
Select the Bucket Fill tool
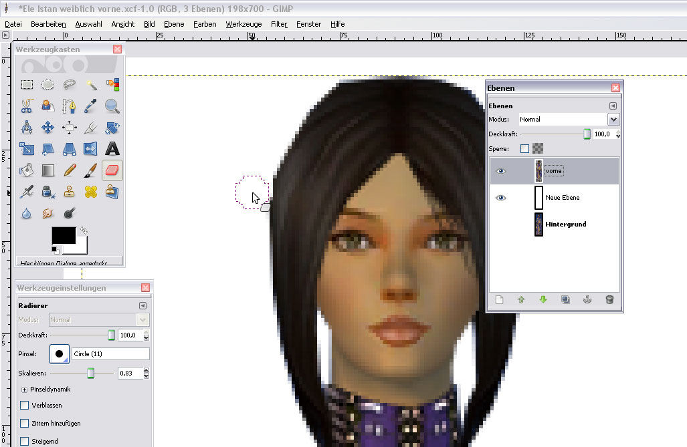point(27,170)
